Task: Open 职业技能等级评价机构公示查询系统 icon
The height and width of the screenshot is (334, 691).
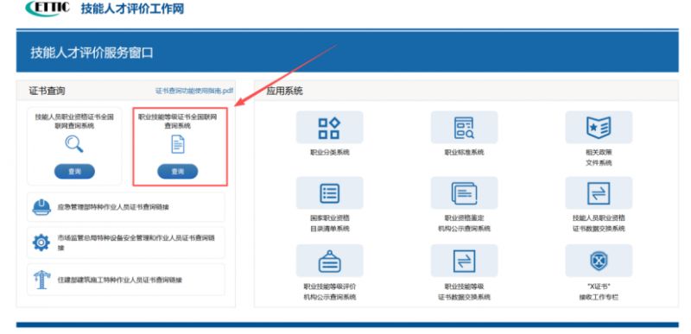Action: pyautogui.click(x=329, y=261)
